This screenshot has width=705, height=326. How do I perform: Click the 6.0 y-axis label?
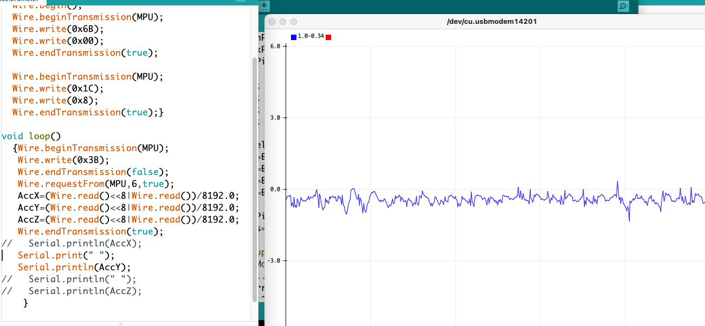274,46
